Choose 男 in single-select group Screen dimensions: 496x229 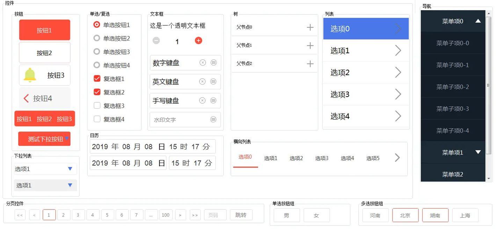pyautogui.click(x=287, y=215)
